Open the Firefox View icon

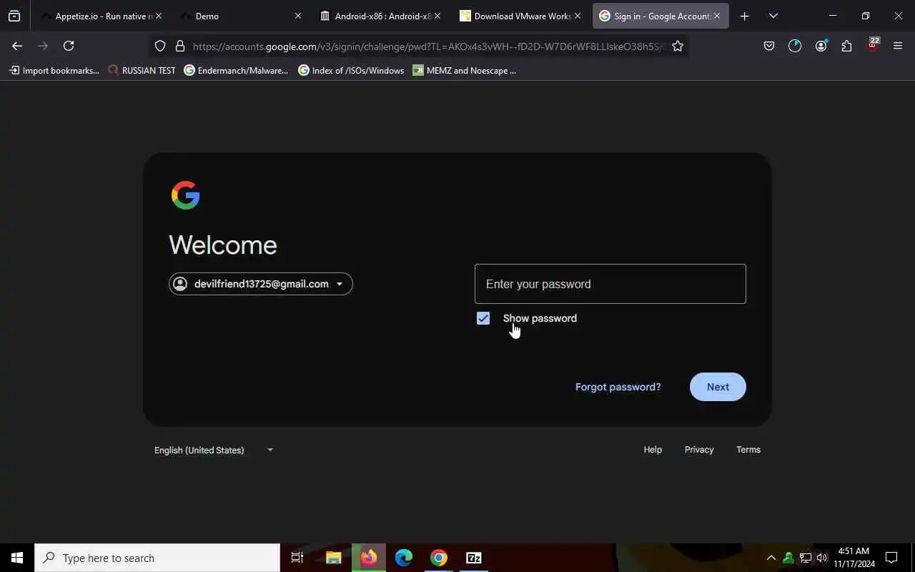pyautogui.click(x=14, y=16)
